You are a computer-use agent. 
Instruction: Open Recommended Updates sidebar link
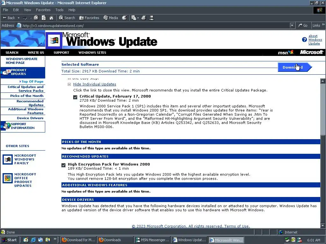[30, 103]
